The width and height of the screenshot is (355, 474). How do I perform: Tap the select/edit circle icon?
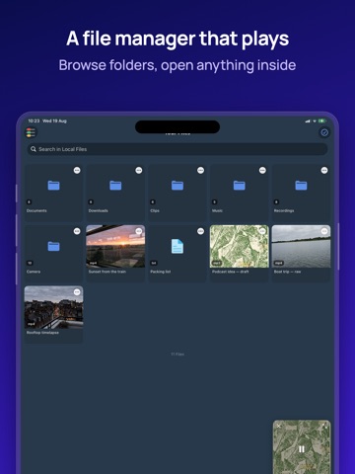click(324, 132)
